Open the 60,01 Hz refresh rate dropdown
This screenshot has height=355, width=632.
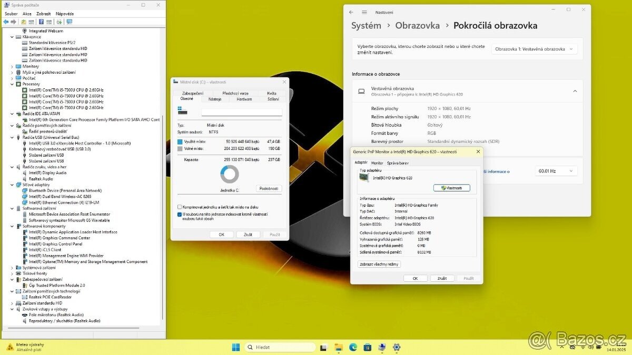click(x=556, y=170)
